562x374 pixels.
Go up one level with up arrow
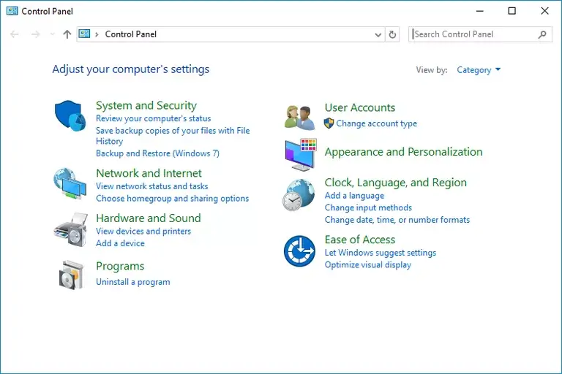point(67,34)
